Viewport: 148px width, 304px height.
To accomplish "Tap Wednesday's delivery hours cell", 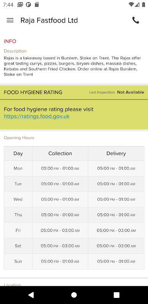I will 116,199.
